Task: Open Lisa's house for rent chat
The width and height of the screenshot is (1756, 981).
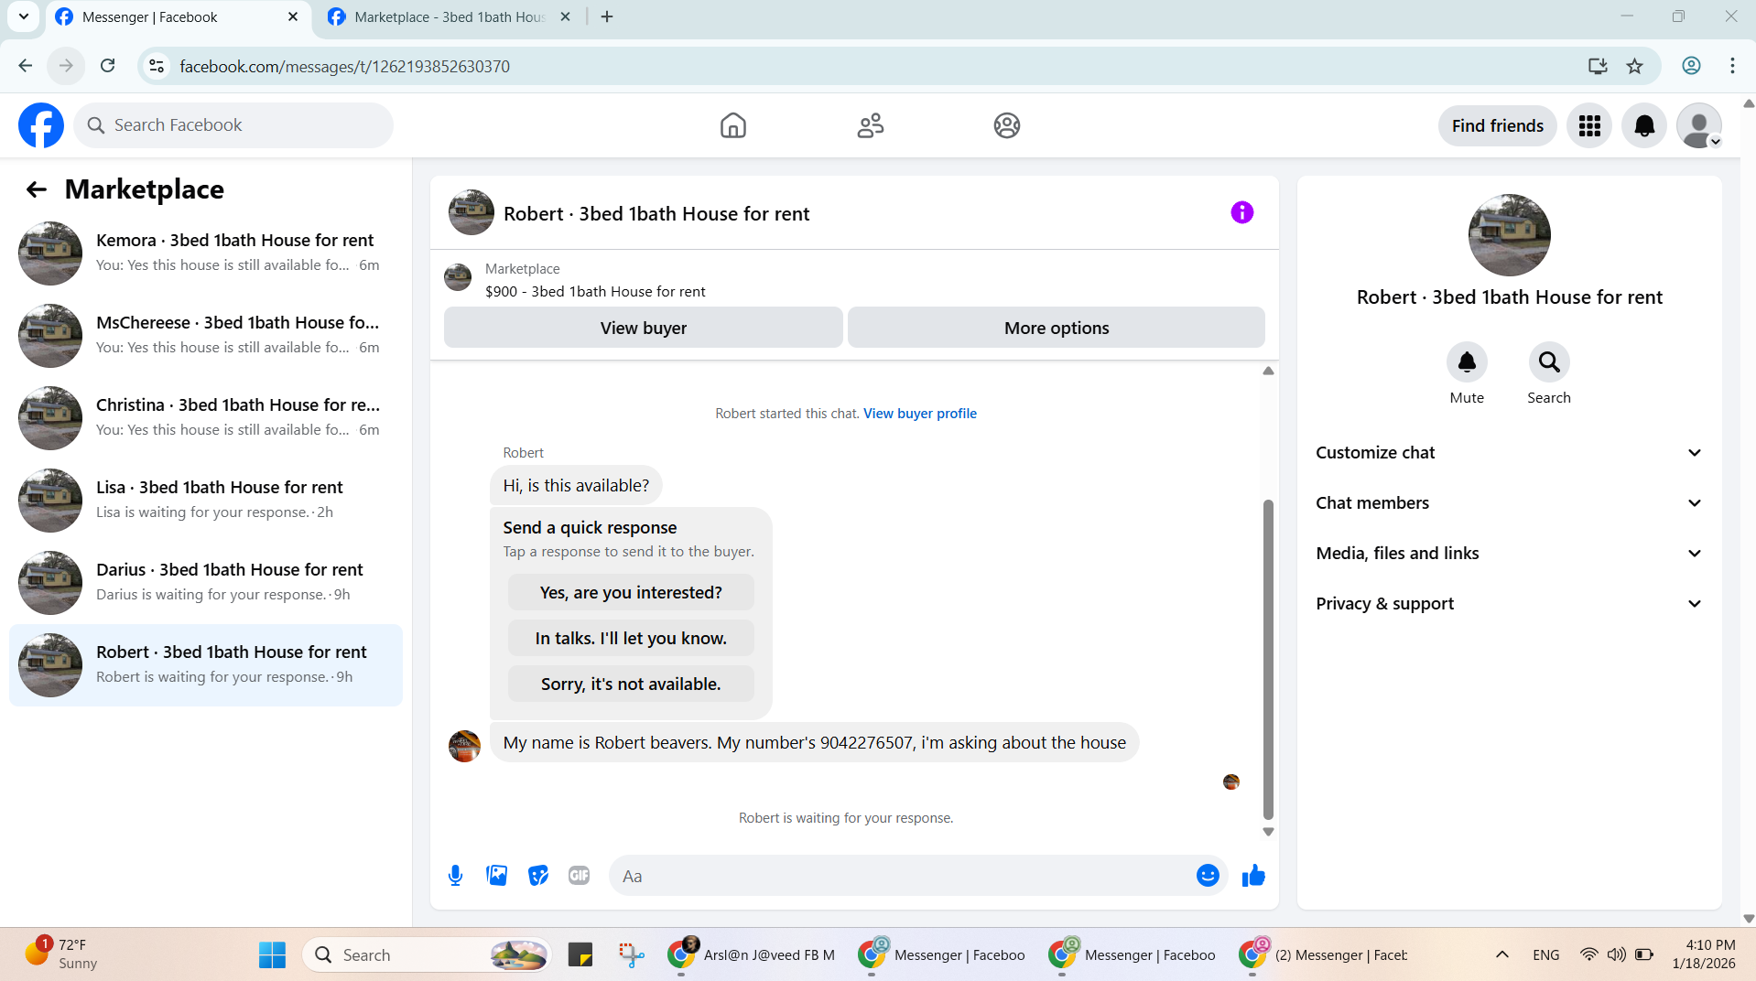Action: point(206,500)
